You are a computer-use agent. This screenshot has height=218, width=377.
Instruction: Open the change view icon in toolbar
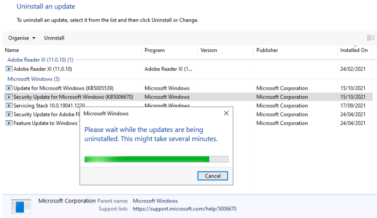[x=371, y=38]
